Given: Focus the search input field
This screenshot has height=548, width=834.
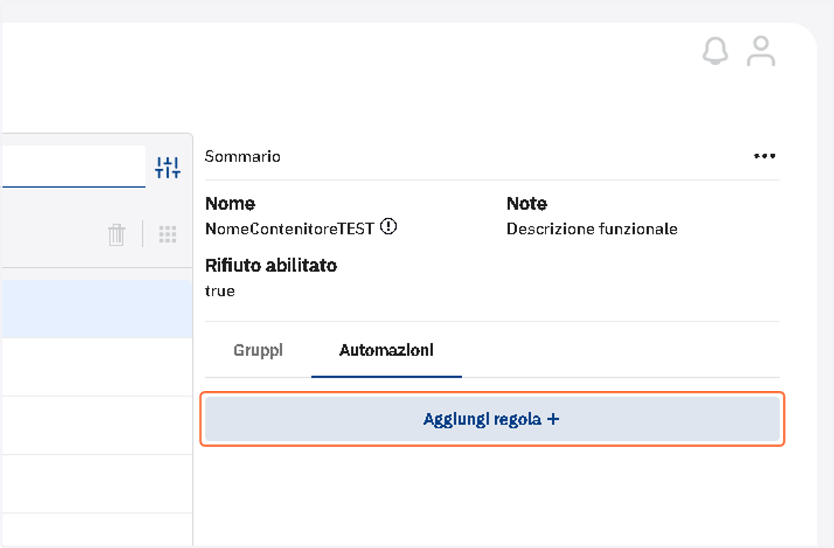Looking at the screenshot, I should tap(73, 166).
